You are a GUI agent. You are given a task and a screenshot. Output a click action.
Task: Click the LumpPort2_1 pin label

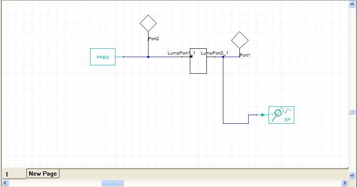(x=215, y=53)
